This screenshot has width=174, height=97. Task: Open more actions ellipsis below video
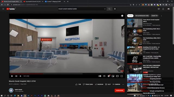[123, 84]
